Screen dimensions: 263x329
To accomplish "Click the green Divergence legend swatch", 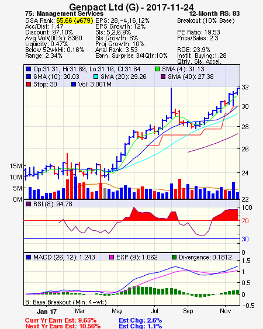I will [174, 257].
